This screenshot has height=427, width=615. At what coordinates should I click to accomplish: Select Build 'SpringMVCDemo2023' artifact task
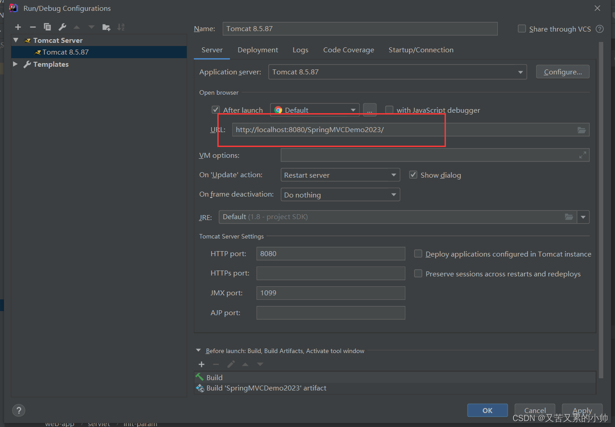[x=395, y=388]
